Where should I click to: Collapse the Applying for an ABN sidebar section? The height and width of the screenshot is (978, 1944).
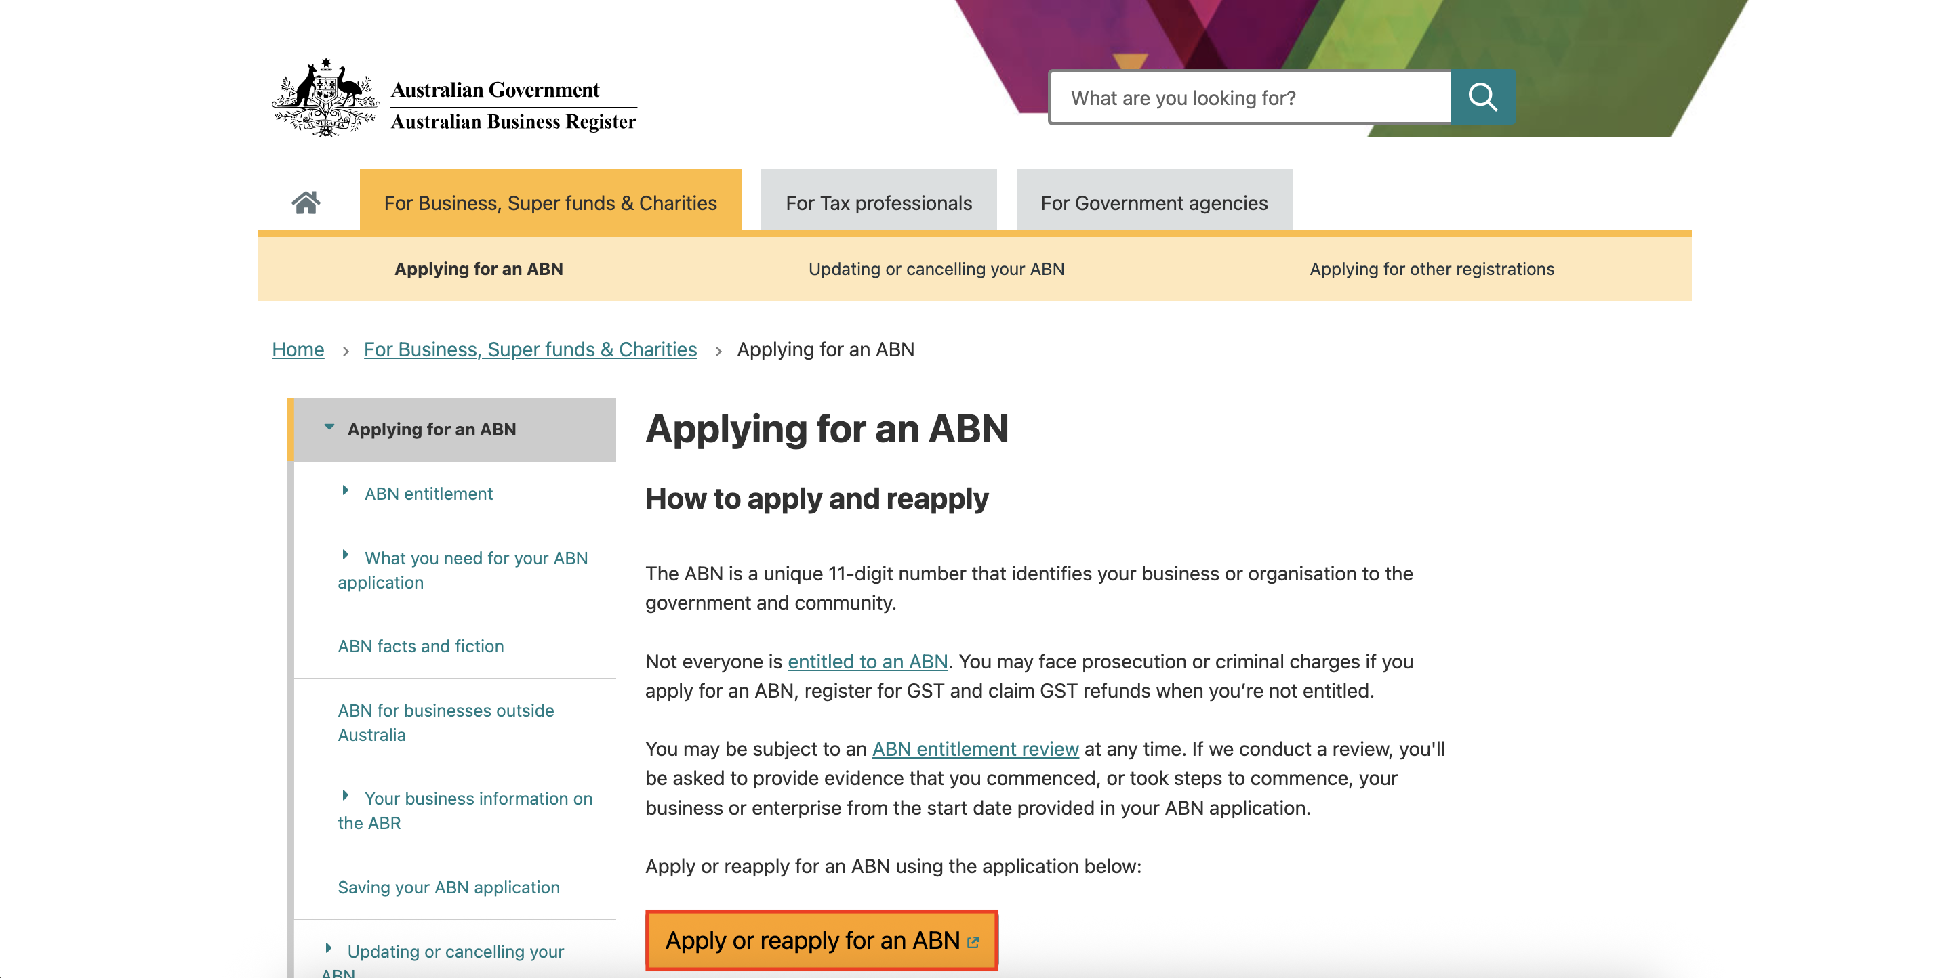pos(329,427)
